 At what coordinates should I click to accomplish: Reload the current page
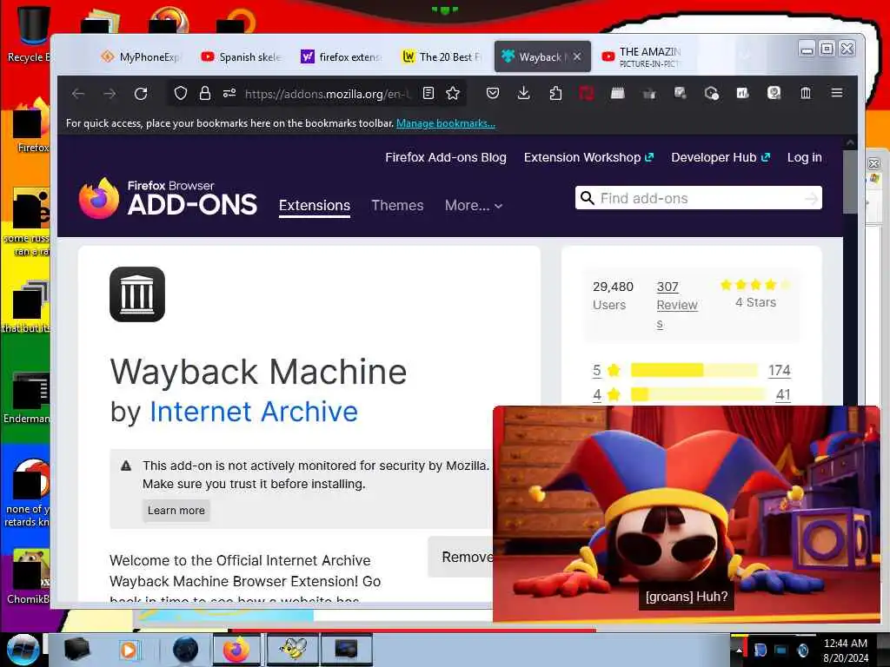(141, 94)
